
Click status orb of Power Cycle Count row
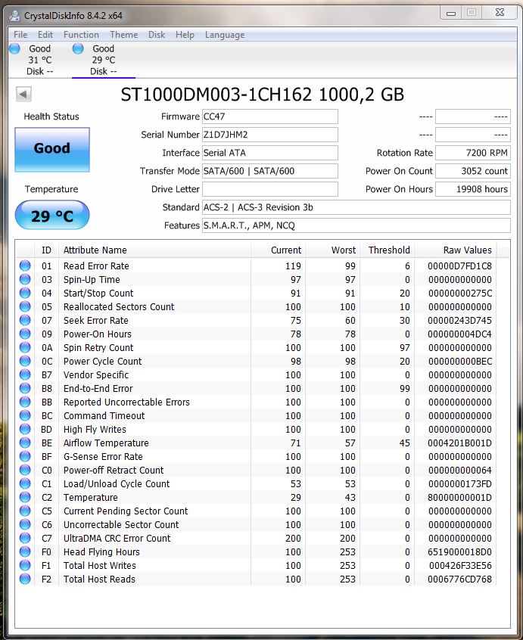click(x=25, y=361)
